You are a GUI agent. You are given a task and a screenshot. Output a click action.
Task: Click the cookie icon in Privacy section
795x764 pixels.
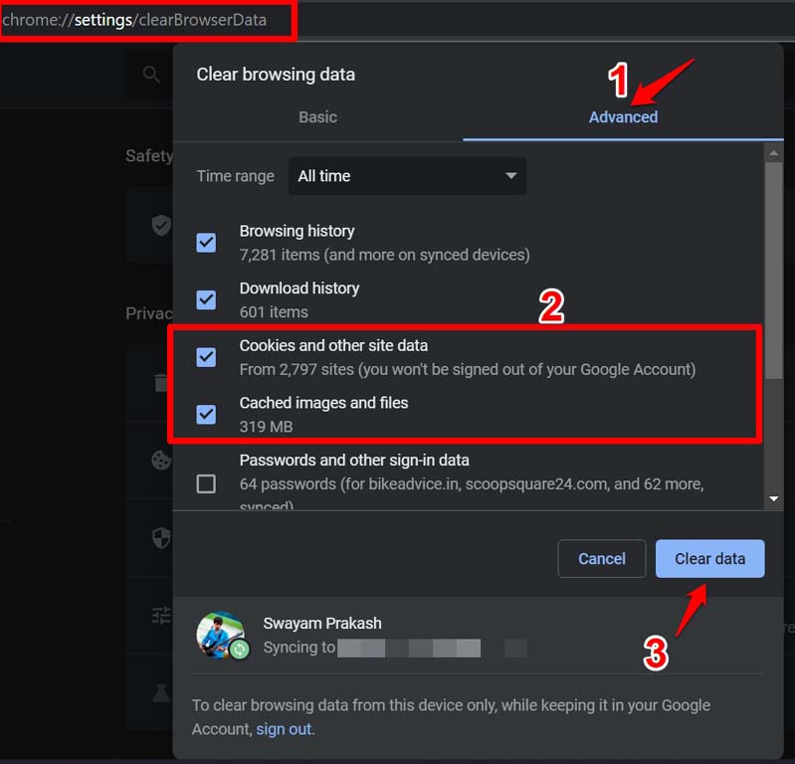161,461
